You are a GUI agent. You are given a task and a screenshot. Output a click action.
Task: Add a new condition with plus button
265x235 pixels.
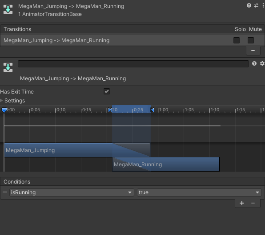coord(242,203)
